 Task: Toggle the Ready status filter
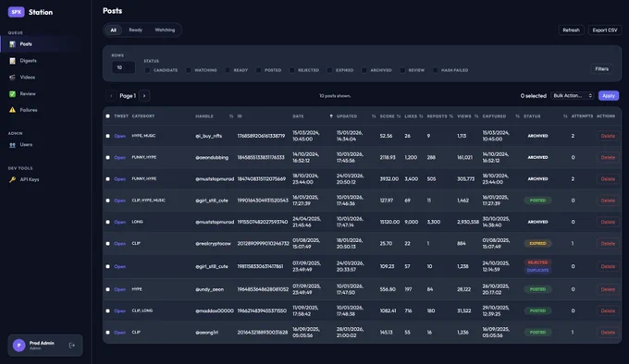[228, 70]
